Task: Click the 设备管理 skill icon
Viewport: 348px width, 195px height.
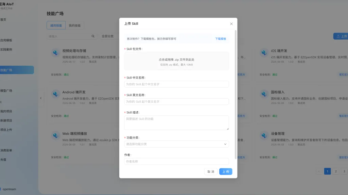Action: 264,135
